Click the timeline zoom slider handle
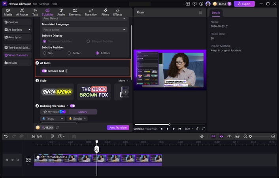Screen dimensions: 279x178 click(251, 136)
